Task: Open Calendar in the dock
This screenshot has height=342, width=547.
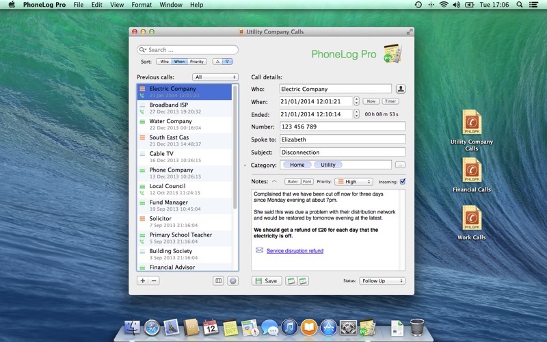Action: pos(211,328)
